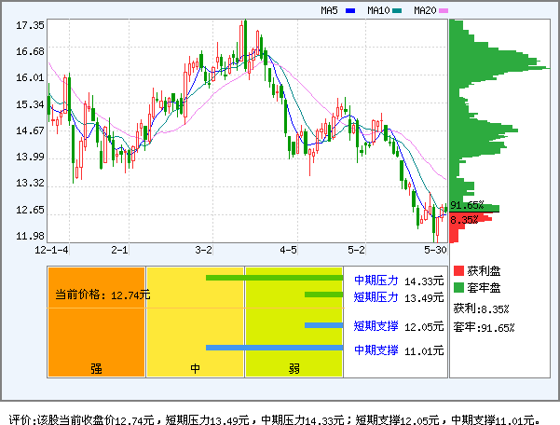Select the MA20 legend label
The width and height of the screenshot is (560, 425).
pyautogui.click(x=425, y=10)
